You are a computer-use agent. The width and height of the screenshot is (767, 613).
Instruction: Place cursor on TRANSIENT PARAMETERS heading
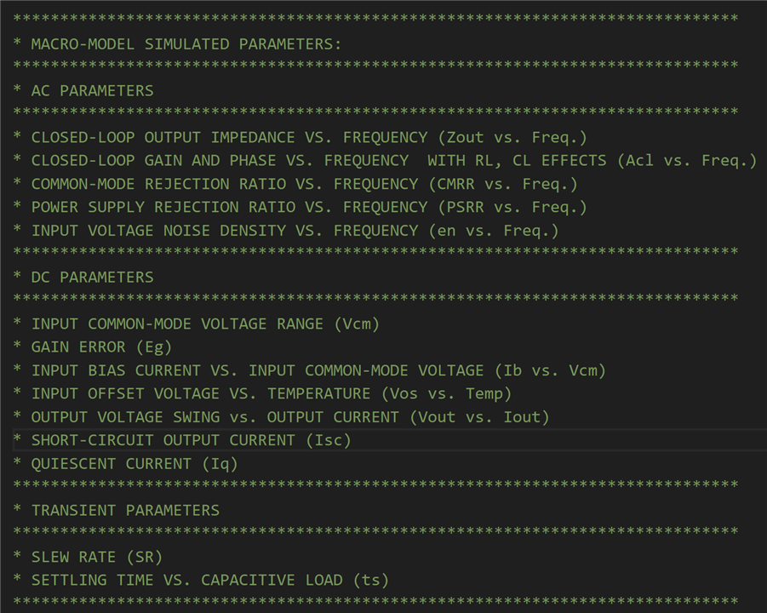pyautogui.click(x=116, y=510)
